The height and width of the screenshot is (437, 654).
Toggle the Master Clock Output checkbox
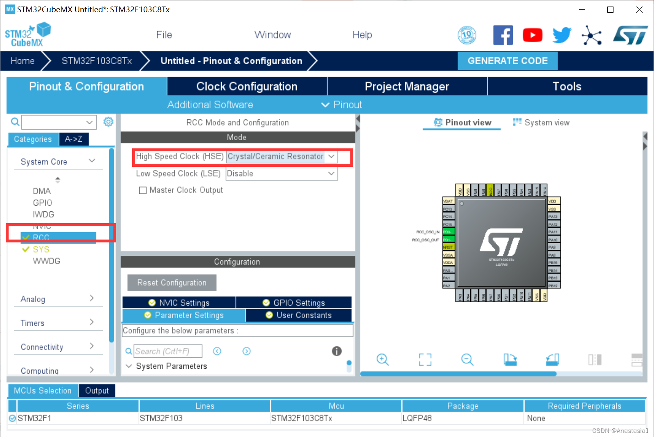coord(143,190)
